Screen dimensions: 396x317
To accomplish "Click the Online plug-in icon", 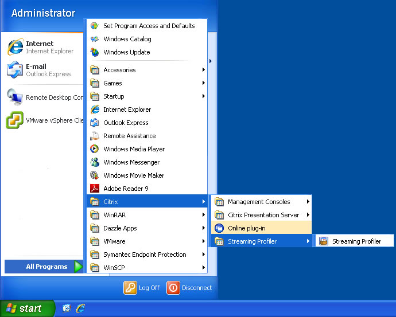I will [219, 228].
